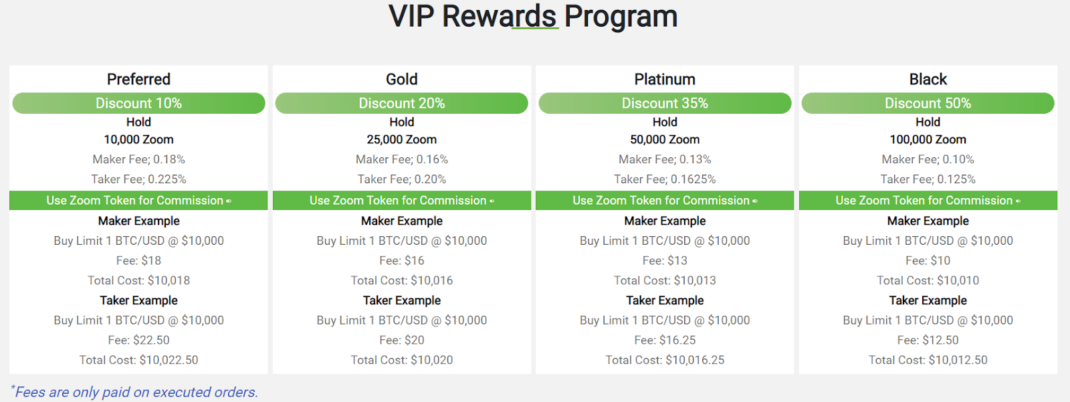
Task: Click the Maker Example heading in Preferred column
Action: pyautogui.click(x=138, y=221)
